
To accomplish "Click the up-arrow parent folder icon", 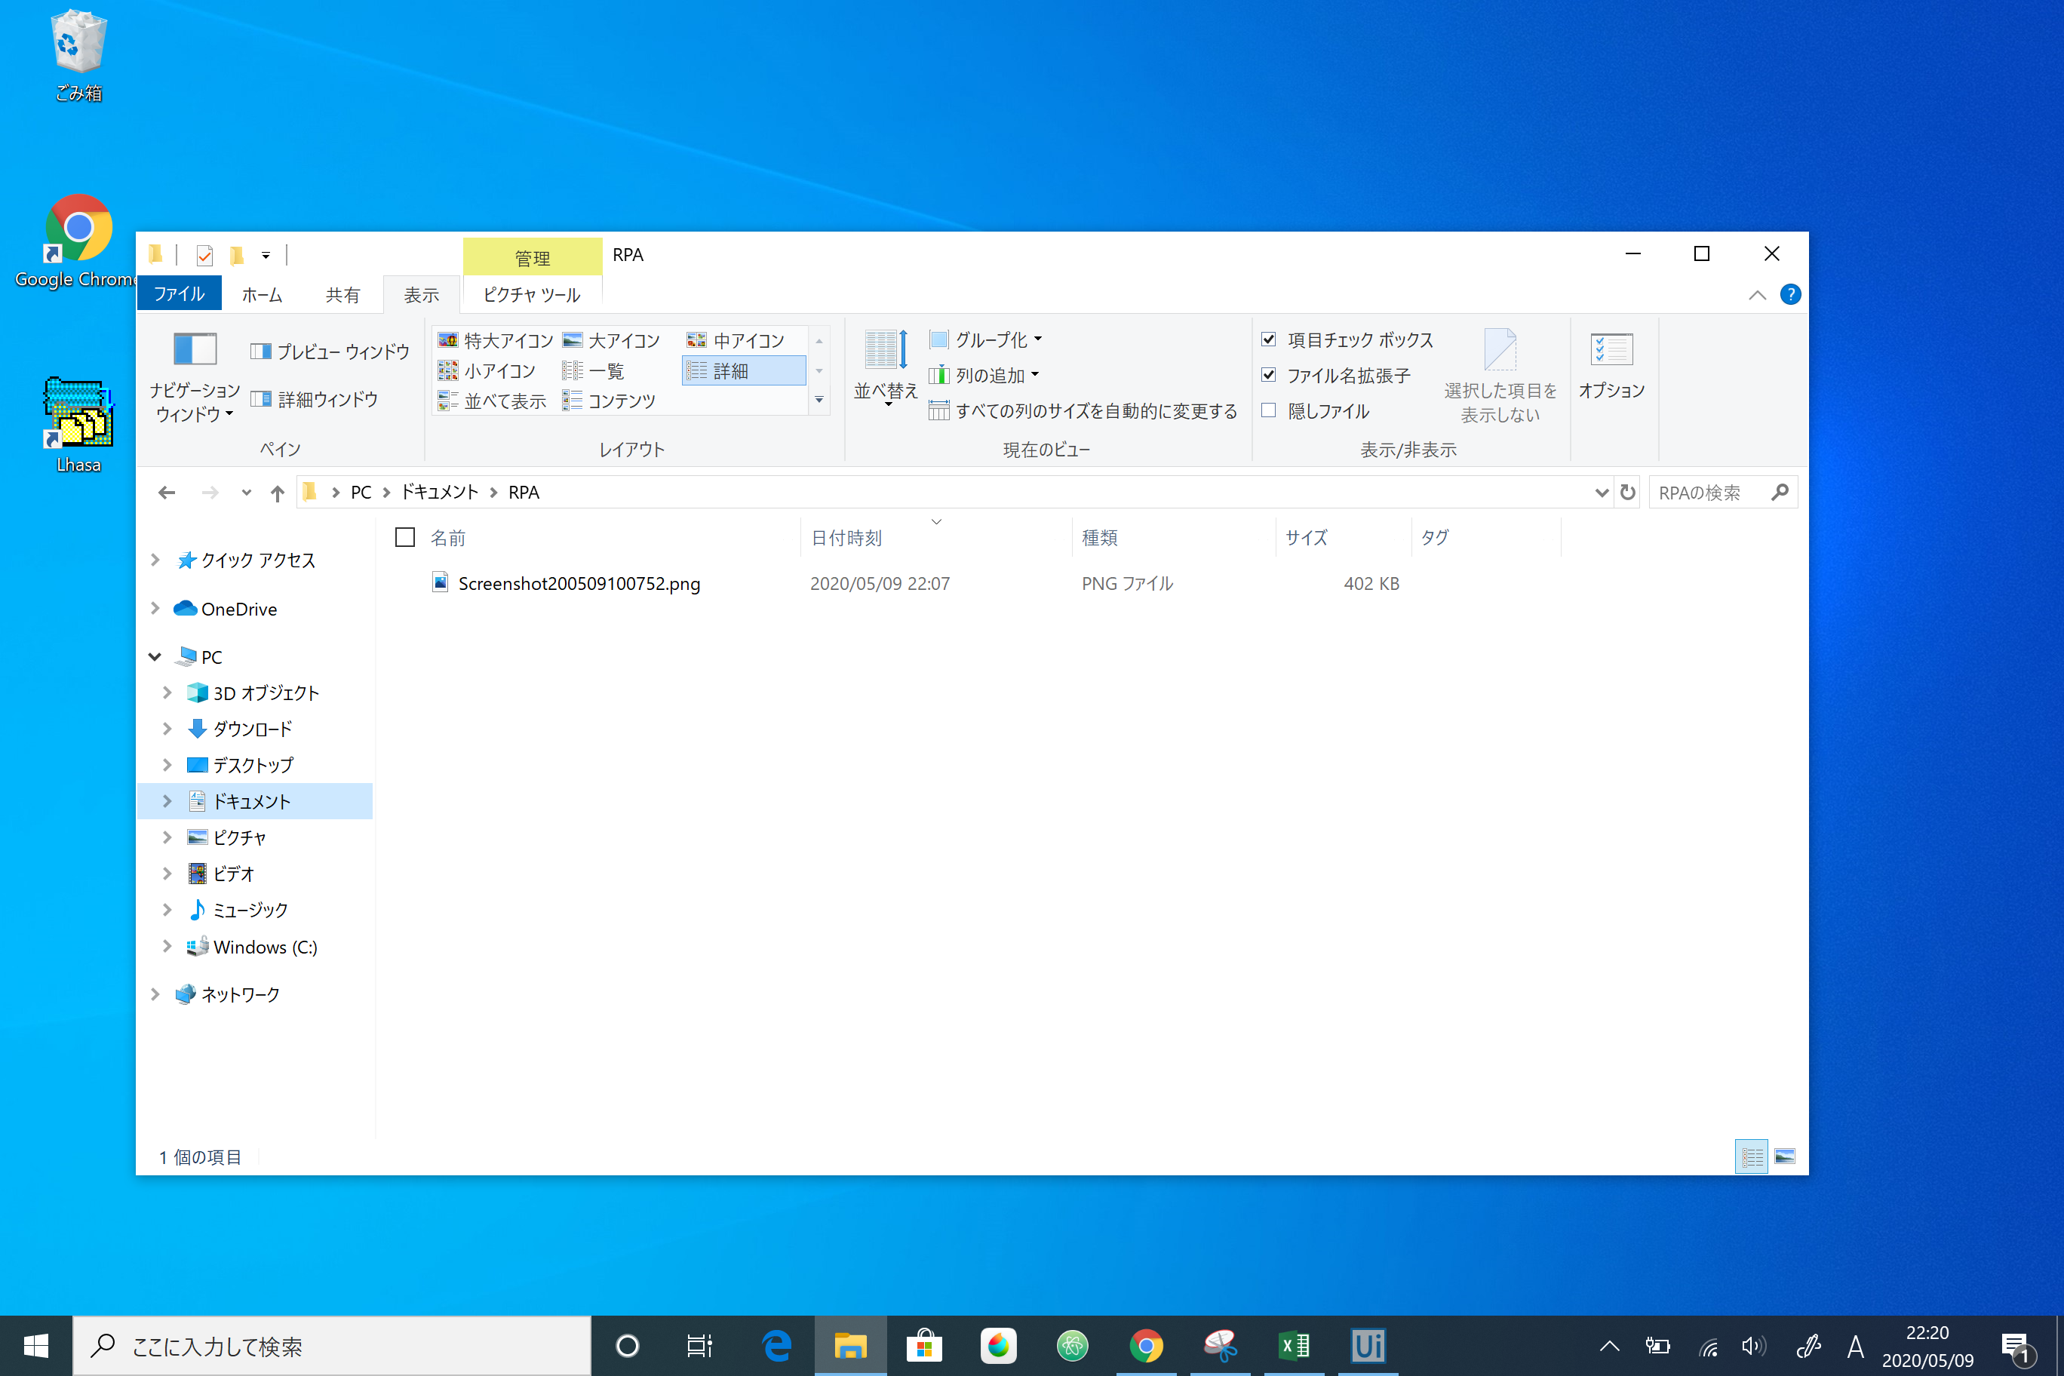I will point(278,493).
